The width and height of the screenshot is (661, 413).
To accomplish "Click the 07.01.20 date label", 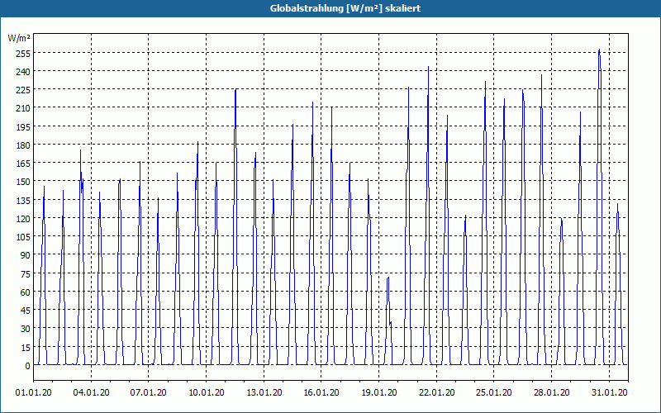I will 149,392.
